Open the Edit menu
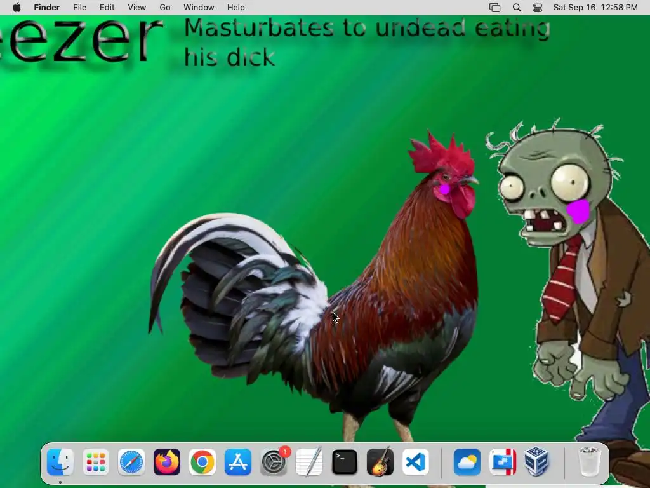650x488 pixels. point(107,8)
